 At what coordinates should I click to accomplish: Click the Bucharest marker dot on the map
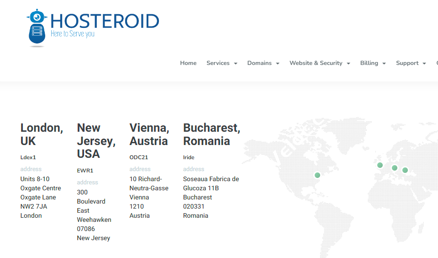(405, 170)
